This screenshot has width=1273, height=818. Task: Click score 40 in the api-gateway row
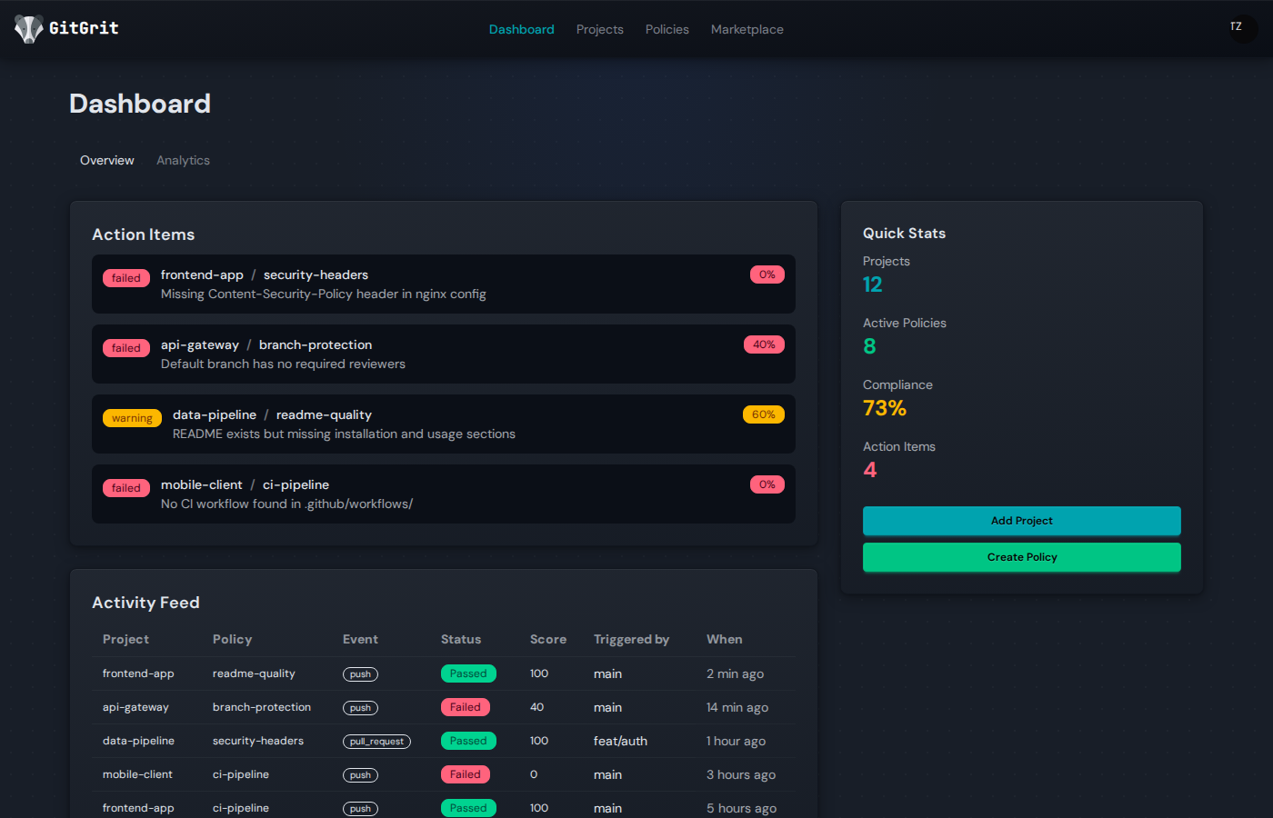point(536,707)
